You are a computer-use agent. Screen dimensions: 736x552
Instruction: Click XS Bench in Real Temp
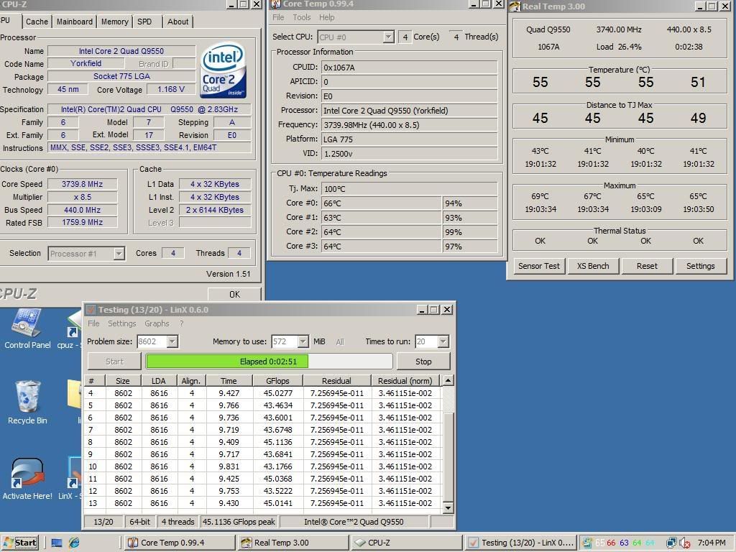(x=593, y=266)
